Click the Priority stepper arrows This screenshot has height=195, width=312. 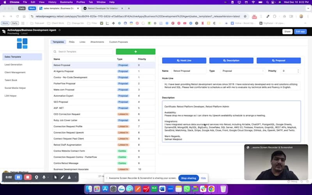point(298,71)
